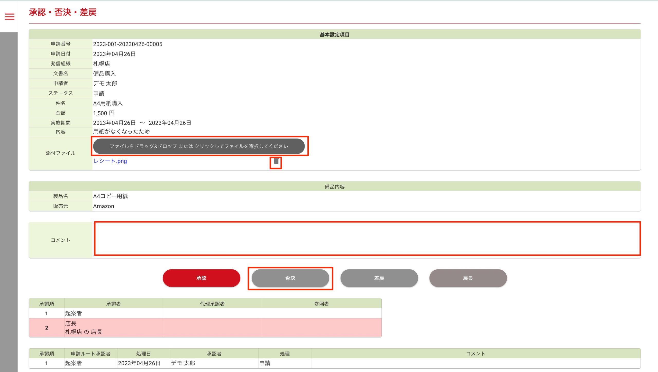This screenshot has width=658, height=372.
Task: Select the highlighted 店長 approver row
Action: click(113, 328)
